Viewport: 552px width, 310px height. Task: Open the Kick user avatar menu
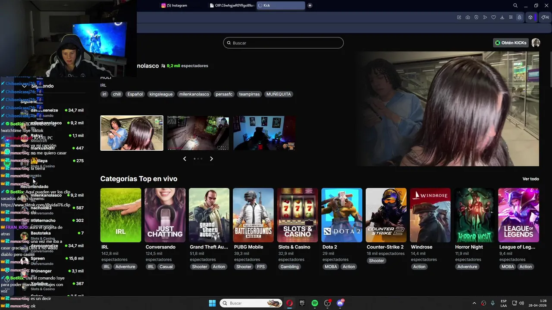tap(536, 43)
